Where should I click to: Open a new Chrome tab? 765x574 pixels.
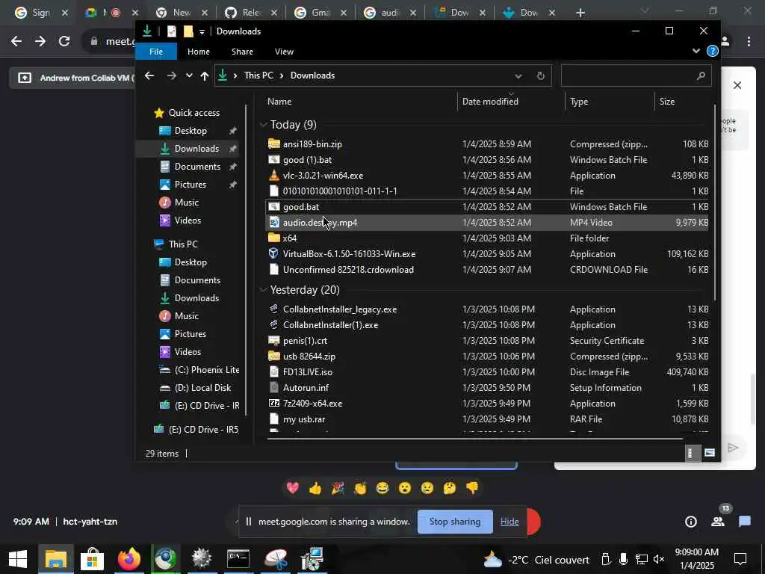coord(580,13)
